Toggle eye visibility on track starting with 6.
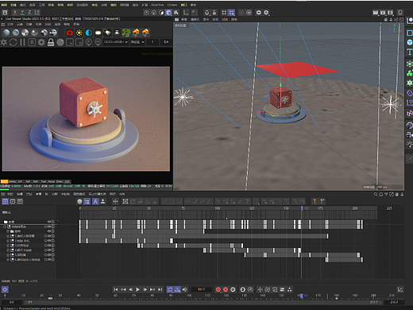413x310 pixels. tap(49, 260)
